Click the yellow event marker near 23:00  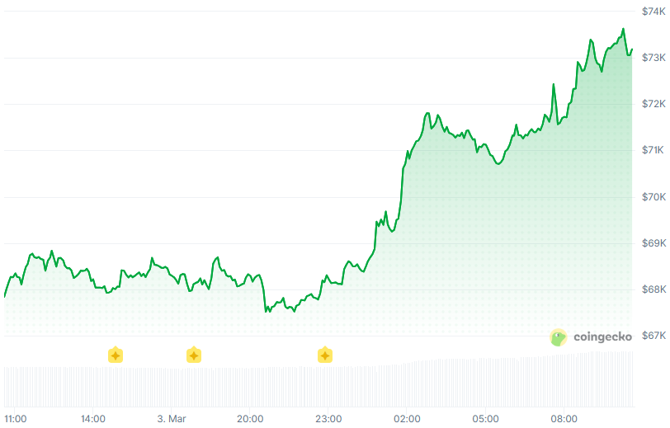tap(325, 355)
